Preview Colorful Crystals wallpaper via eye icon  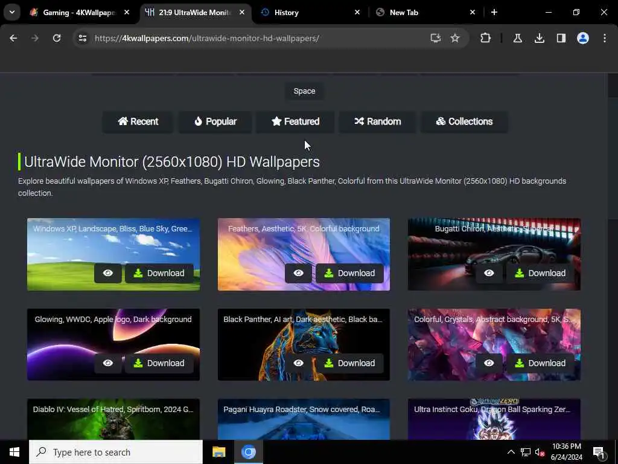coord(489,363)
